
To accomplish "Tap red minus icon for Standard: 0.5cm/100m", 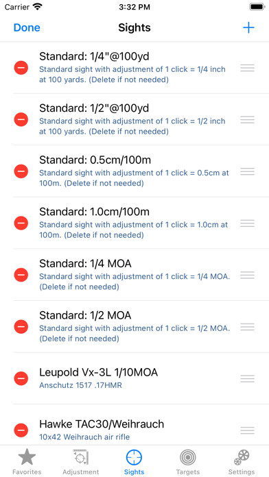I will click(21, 171).
